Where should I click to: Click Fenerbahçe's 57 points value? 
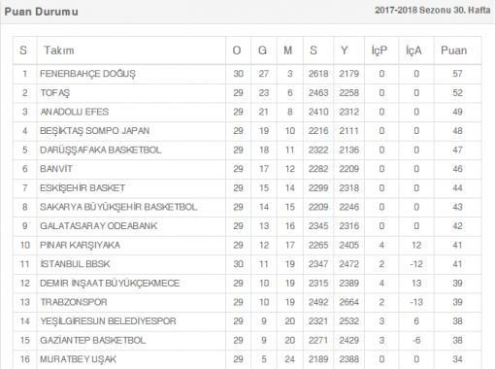click(457, 74)
